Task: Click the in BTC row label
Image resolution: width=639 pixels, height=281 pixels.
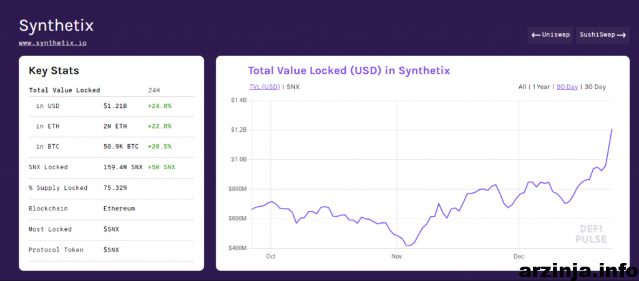Action: coord(47,146)
